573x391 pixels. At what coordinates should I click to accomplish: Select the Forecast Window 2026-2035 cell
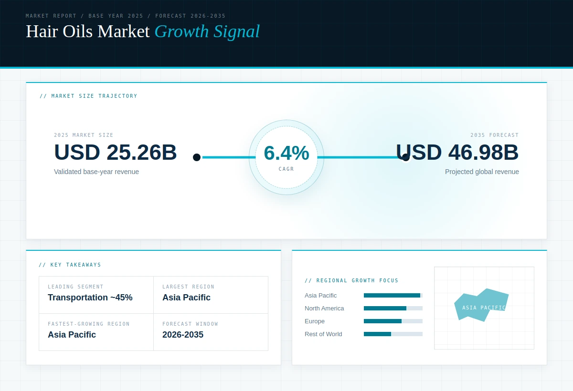point(211,332)
